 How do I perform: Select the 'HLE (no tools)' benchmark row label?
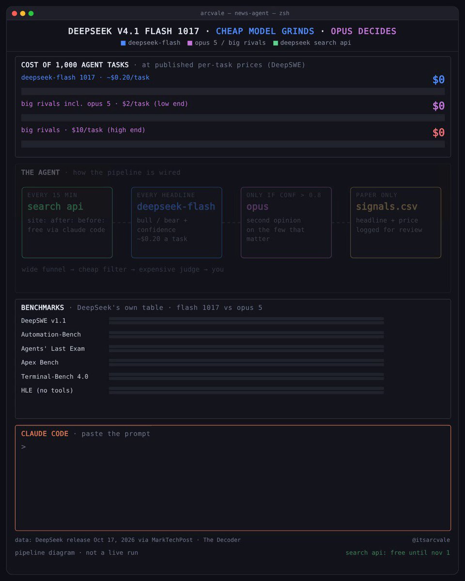pyautogui.click(x=47, y=390)
